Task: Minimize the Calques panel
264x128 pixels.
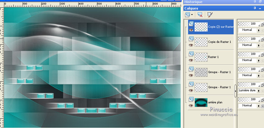Action: [x=260, y=8]
